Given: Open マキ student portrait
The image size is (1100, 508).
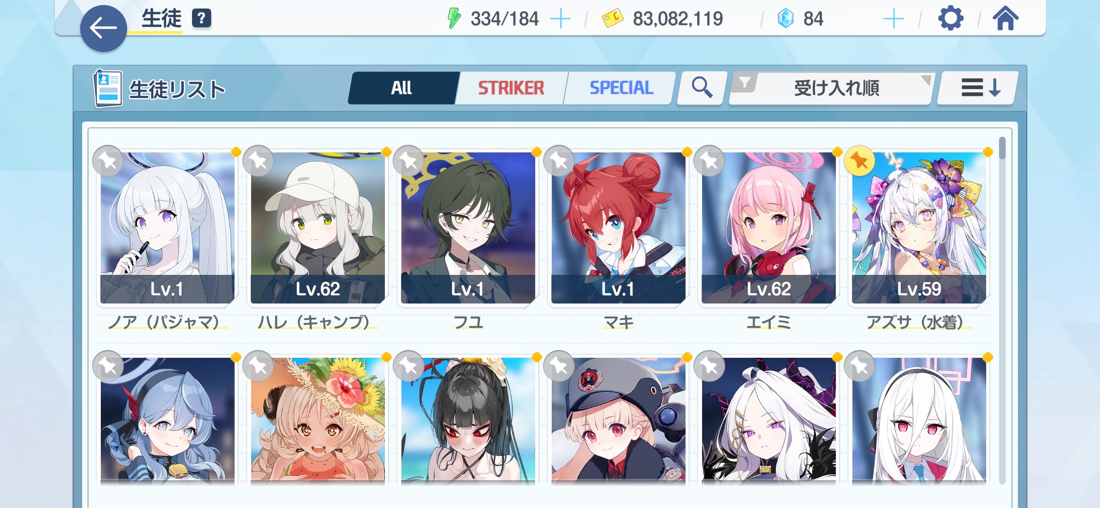Looking at the screenshot, I should [618, 228].
